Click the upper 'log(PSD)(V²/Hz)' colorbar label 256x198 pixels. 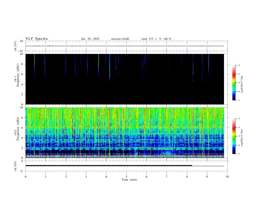(242, 84)
